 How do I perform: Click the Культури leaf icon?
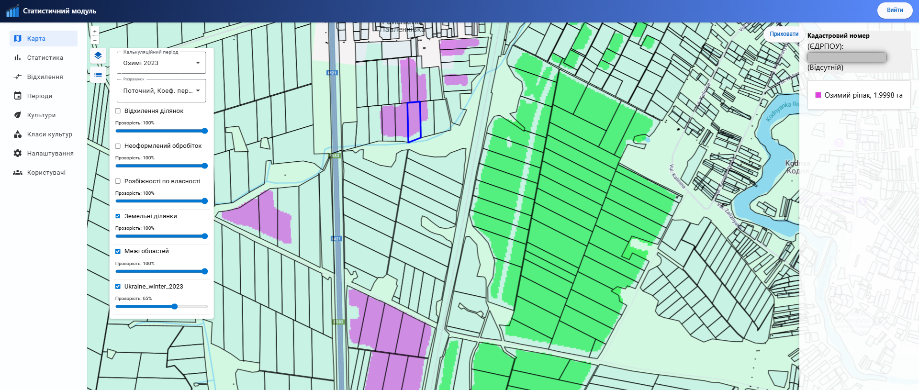point(18,115)
